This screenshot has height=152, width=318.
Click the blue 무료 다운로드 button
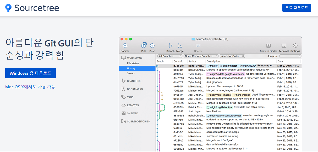pyautogui.click(x=297, y=8)
